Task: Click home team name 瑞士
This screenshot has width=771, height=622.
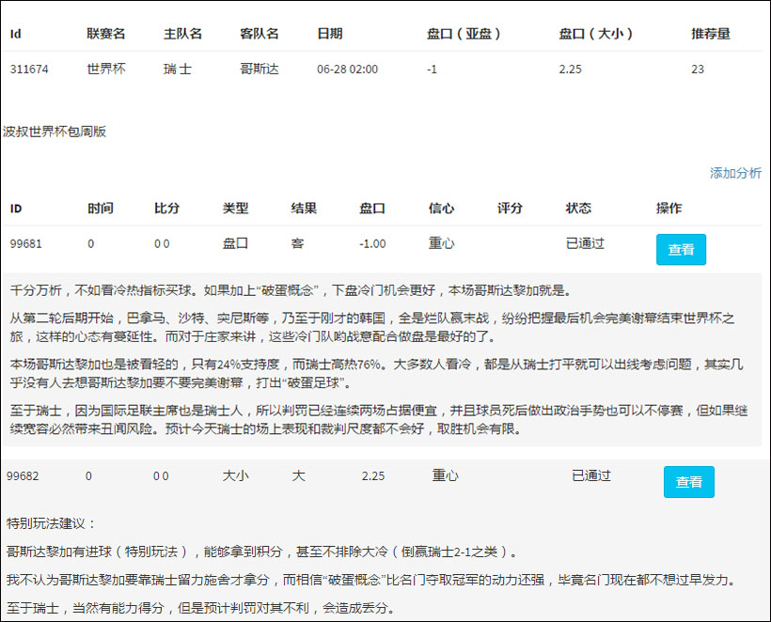Action: click(178, 69)
